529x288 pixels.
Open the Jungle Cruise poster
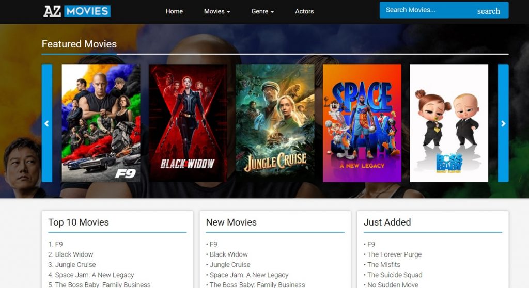(x=275, y=123)
